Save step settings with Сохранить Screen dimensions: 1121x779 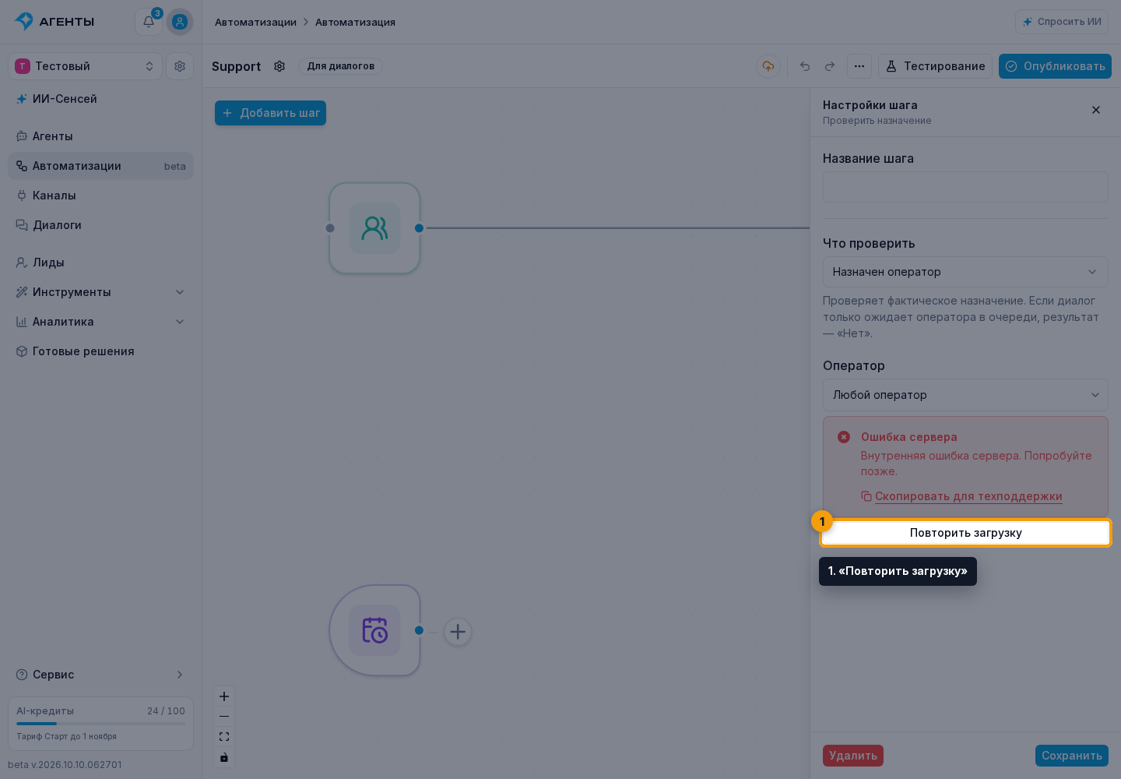click(1072, 756)
